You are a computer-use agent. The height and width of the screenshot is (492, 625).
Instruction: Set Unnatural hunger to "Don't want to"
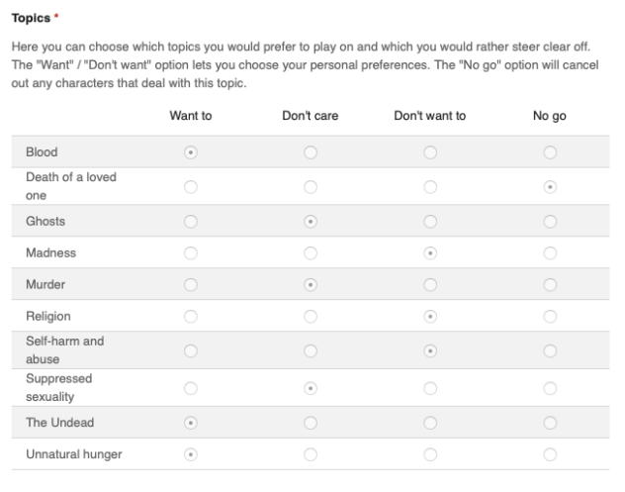(x=430, y=454)
